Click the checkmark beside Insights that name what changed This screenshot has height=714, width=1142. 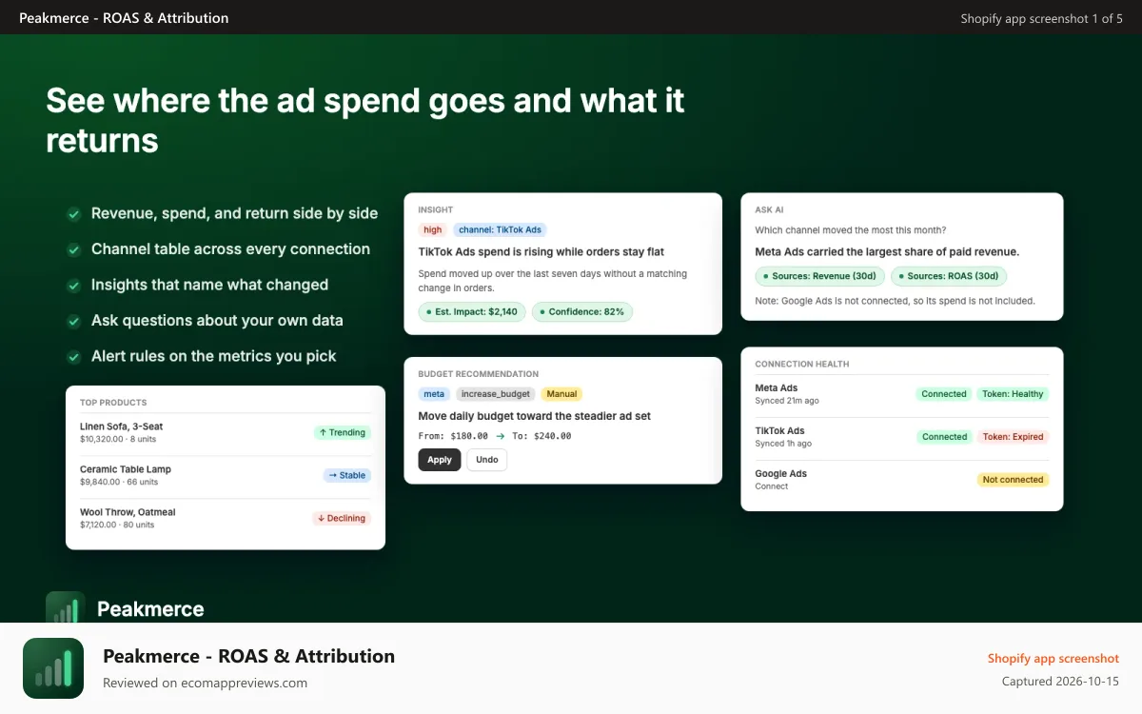(x=73, y=286)
